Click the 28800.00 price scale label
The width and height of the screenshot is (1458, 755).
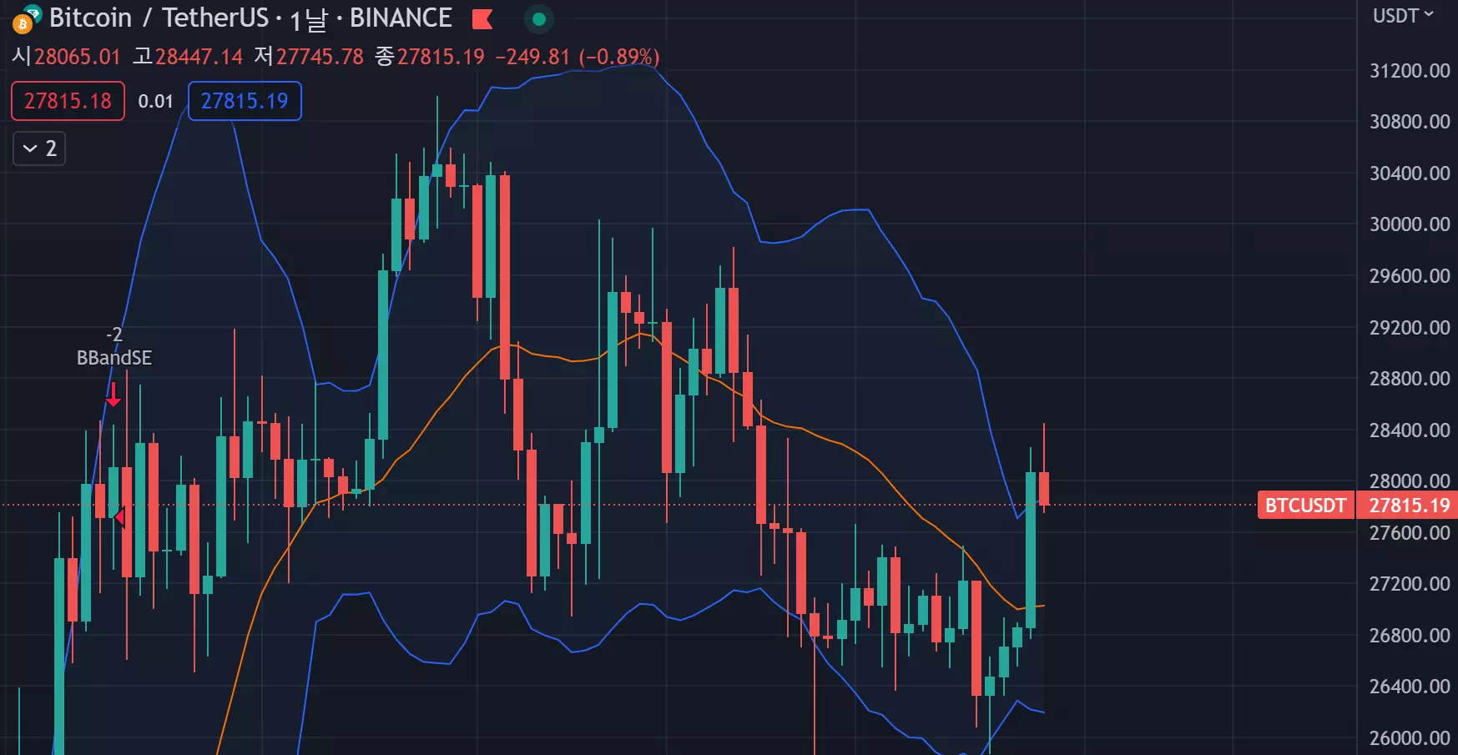(x=1410, y=379)
